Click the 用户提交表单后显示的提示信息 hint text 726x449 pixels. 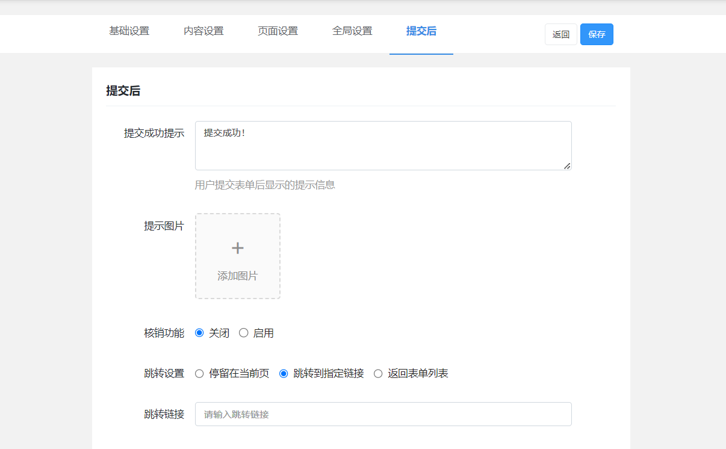(x=265, y=185)
